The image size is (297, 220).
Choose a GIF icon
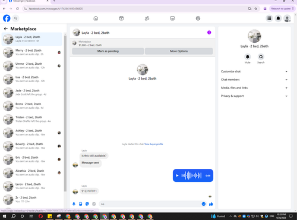pyautogui.click(x=94, y=204)
